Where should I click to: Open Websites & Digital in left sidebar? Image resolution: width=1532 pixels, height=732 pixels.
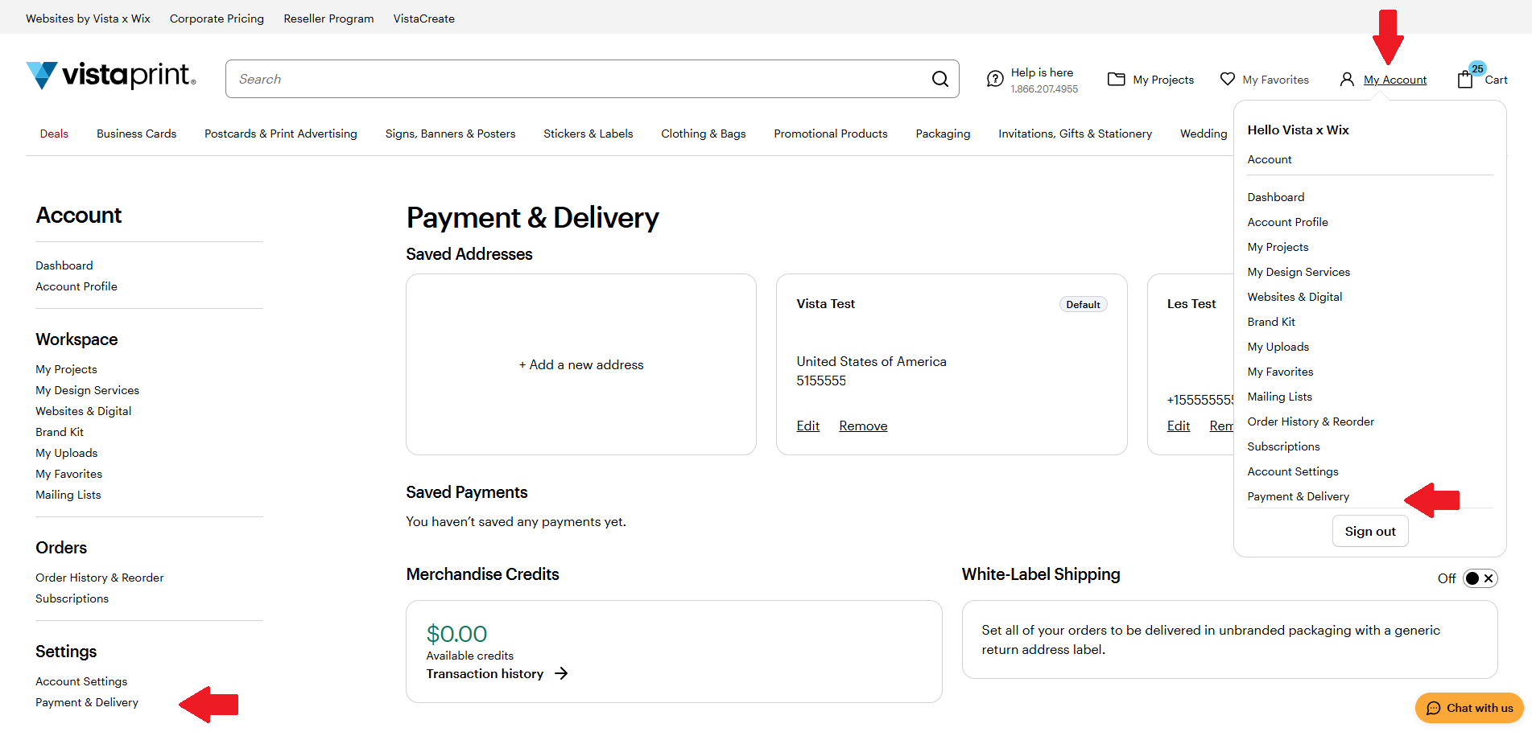[x=83, y=411]
